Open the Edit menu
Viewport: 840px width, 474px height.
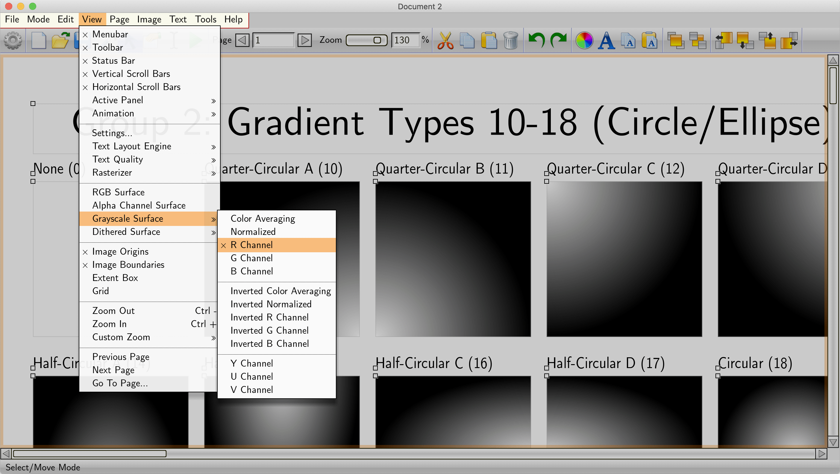coord(66,19)
